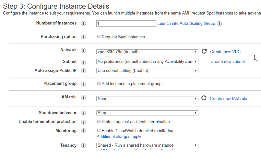Enable CloudWatch detailed monitoring checkbox
This screenshot has width=261, height=159.
99,130
